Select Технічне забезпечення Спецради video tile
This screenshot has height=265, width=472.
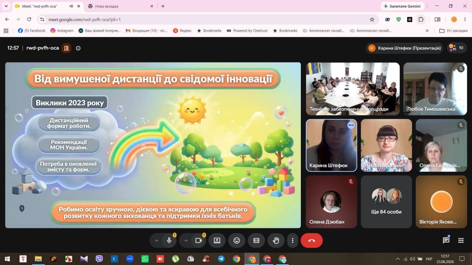(x=353, y=89)
